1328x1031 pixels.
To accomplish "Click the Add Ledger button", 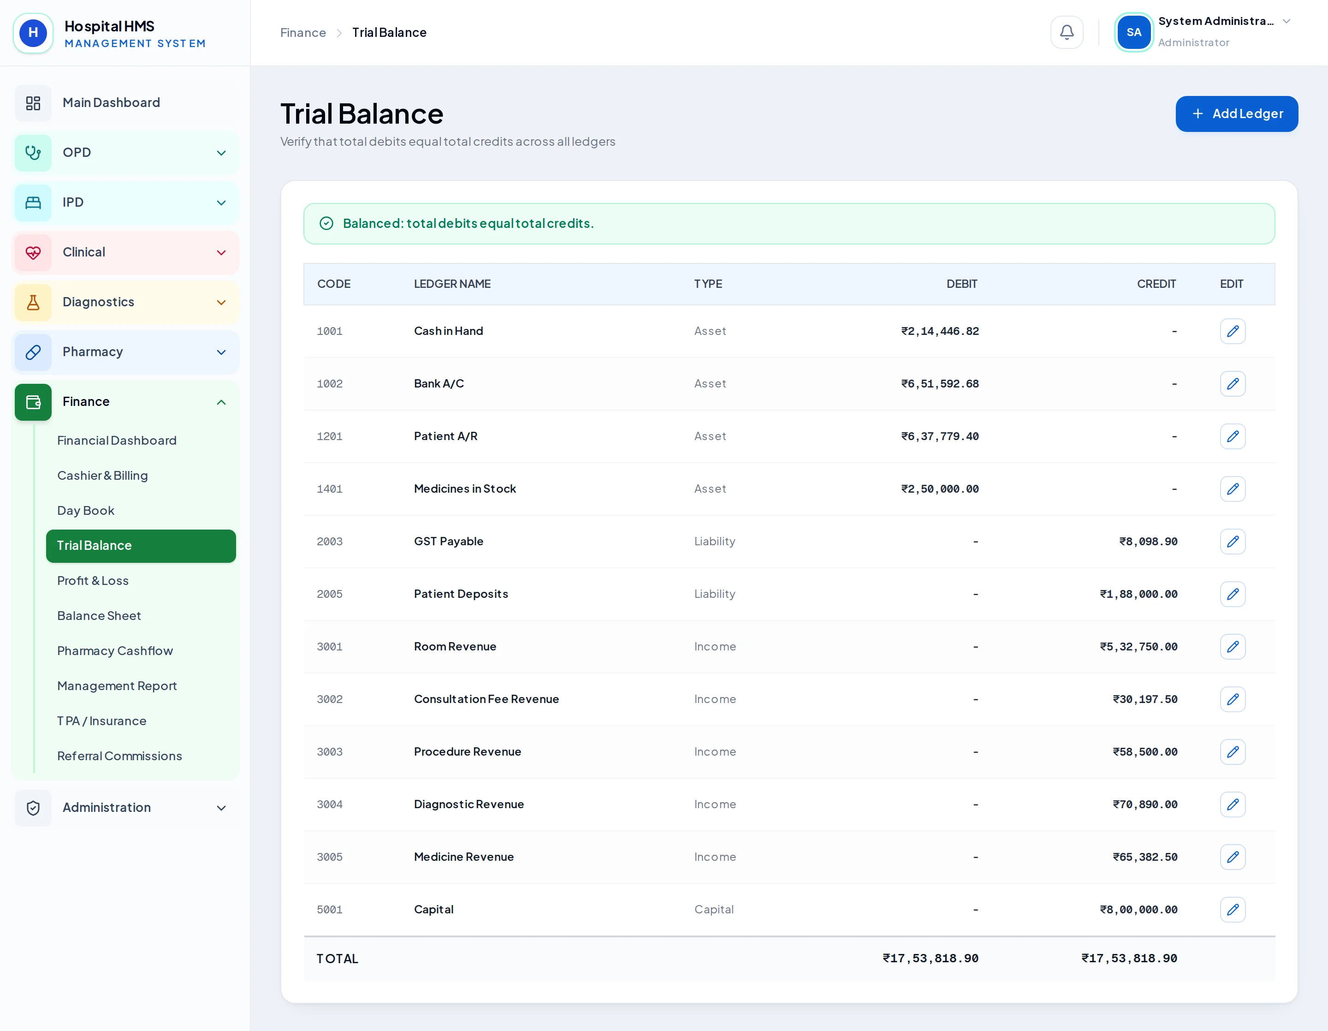I will (1237, 114).
